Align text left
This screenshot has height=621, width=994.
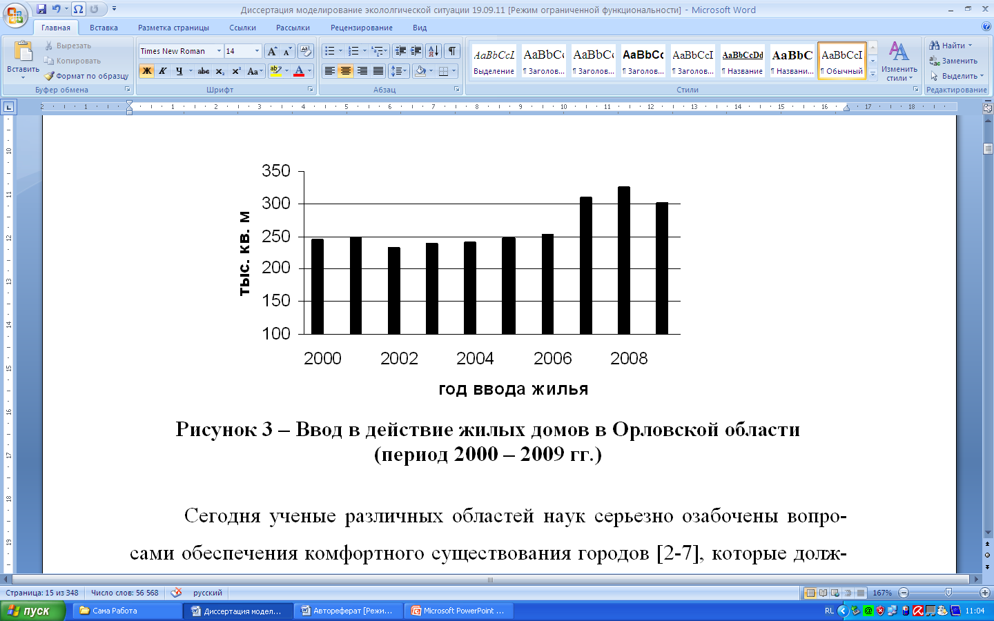point(330,71)
